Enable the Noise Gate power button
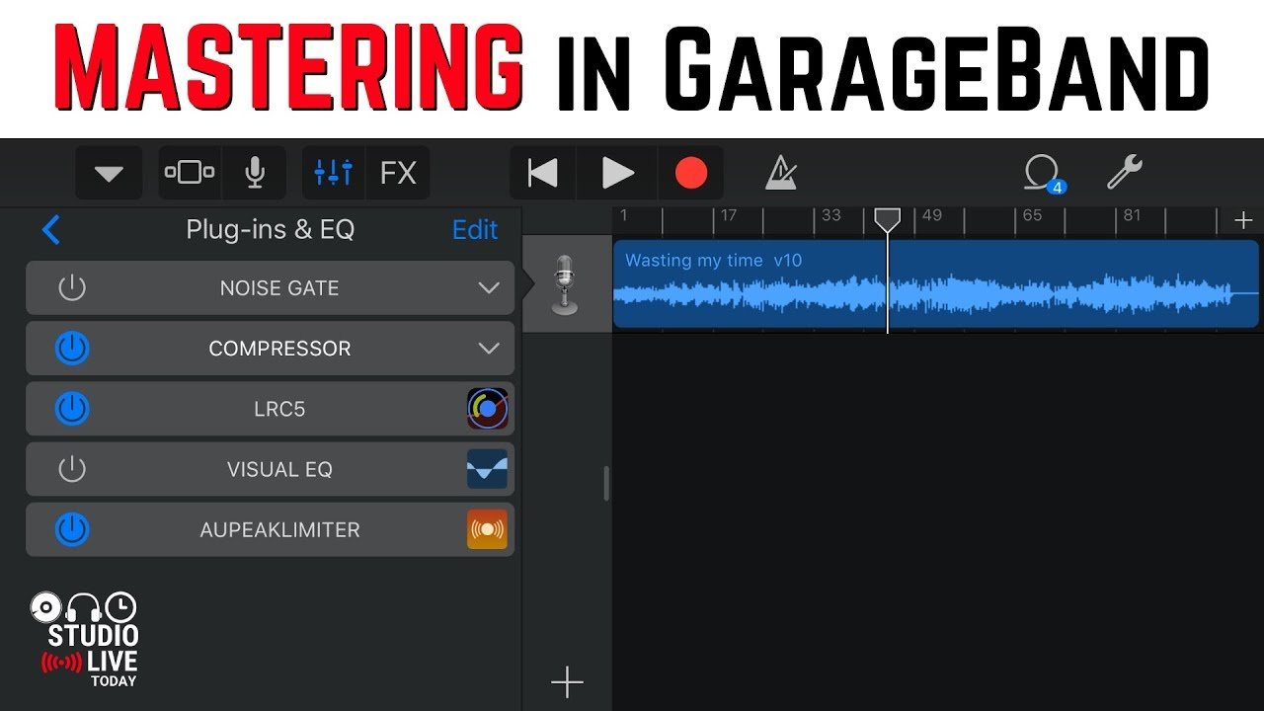The width and height of the screenshot is (1264, 711). tap(72, 288)
